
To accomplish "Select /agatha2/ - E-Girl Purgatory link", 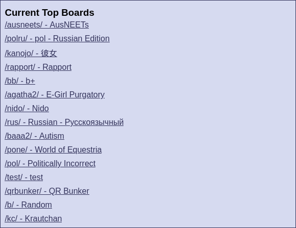I will click(x=55, y=95).
